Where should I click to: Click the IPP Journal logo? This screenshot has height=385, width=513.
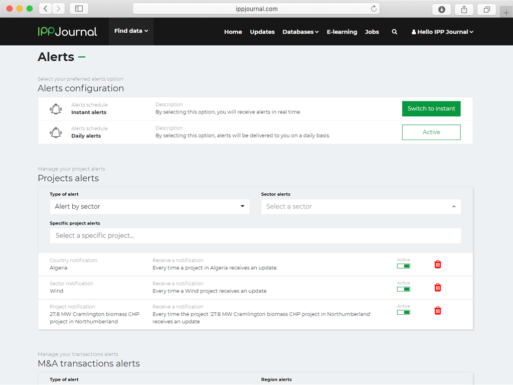pyautogui.click(x=67, y=32)
